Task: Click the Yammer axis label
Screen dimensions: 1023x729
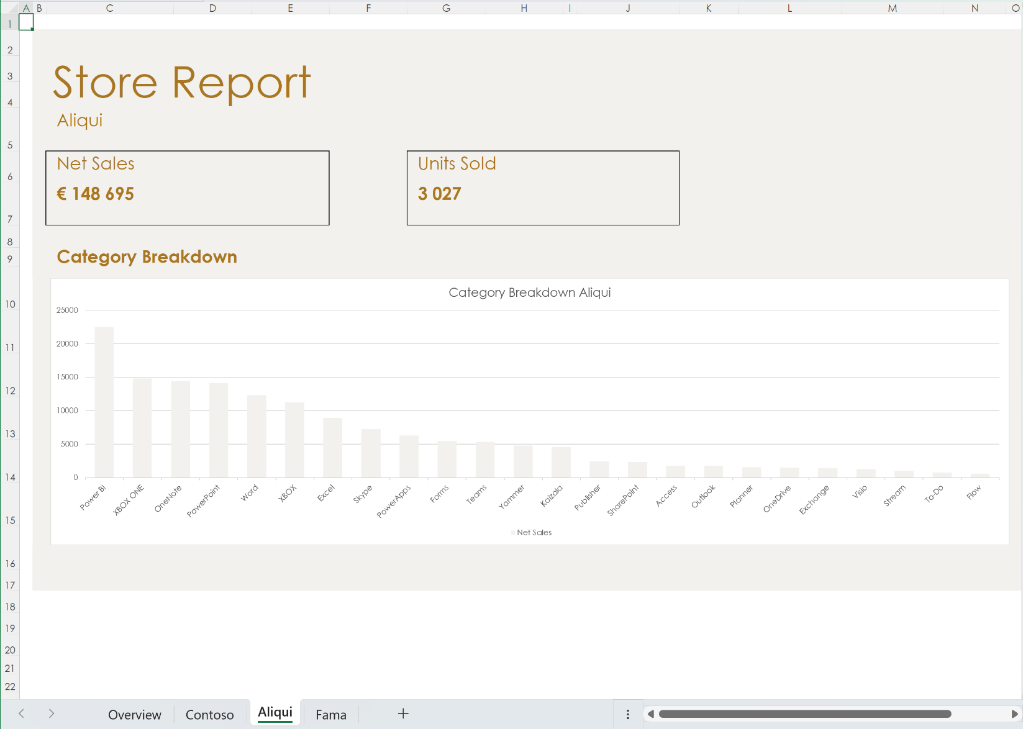Action: [x=512, y=497]
